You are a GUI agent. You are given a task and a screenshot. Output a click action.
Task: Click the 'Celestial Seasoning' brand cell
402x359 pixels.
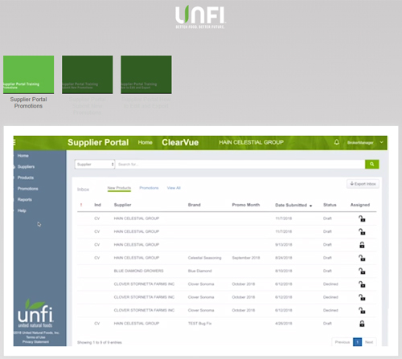tap(204, 258)
